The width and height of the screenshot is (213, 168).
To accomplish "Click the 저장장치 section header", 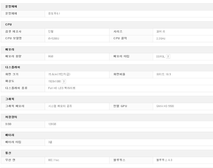I will (x=11, y=117).
